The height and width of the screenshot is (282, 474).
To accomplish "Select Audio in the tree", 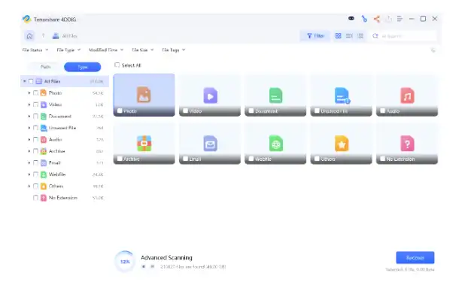I will [x=65, y=139].
